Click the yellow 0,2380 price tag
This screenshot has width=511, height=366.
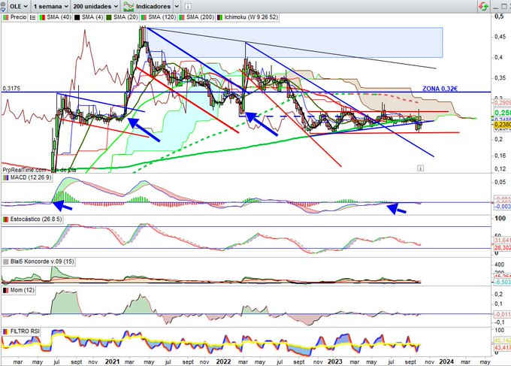tap(502, 125)
